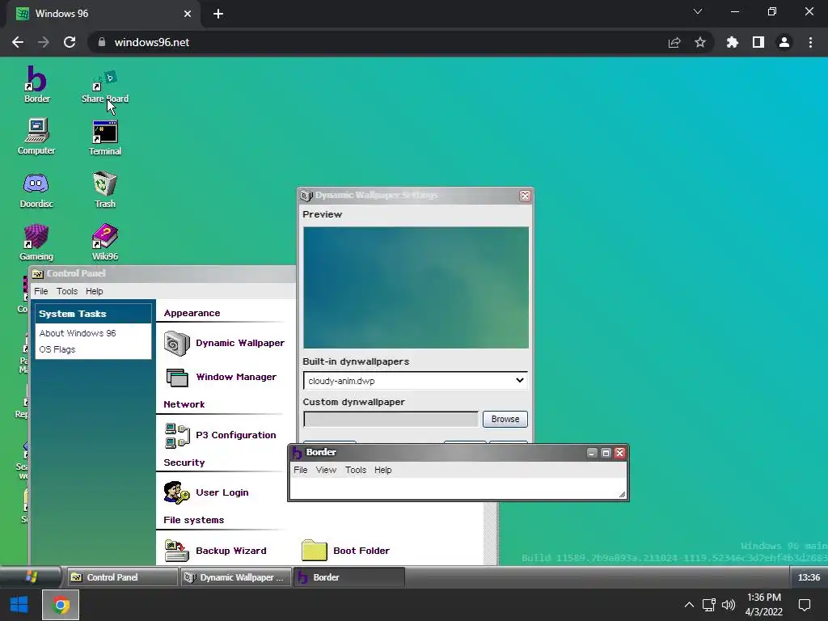Click the wallpaper preview image
This screenshot has height=621, width=828.
pyautogui.click(x=416, y=287)
